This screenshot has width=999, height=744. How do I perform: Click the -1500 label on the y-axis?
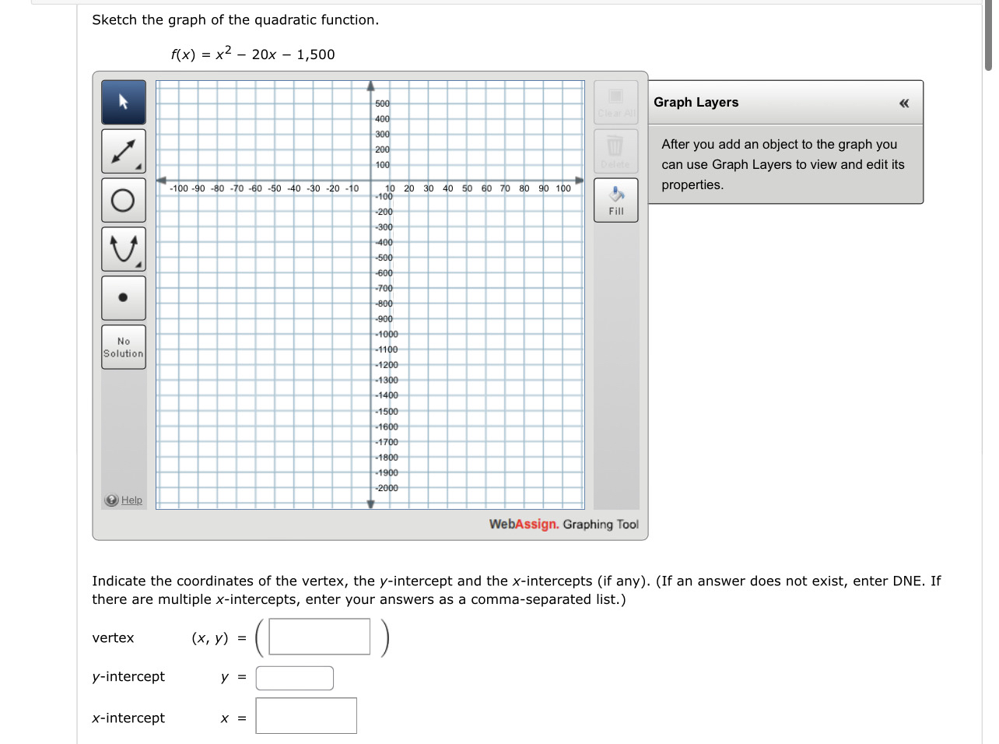[387, 412]
